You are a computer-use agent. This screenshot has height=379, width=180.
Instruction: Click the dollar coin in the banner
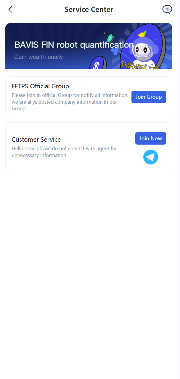pyautogui.click(x=96, y=65)
